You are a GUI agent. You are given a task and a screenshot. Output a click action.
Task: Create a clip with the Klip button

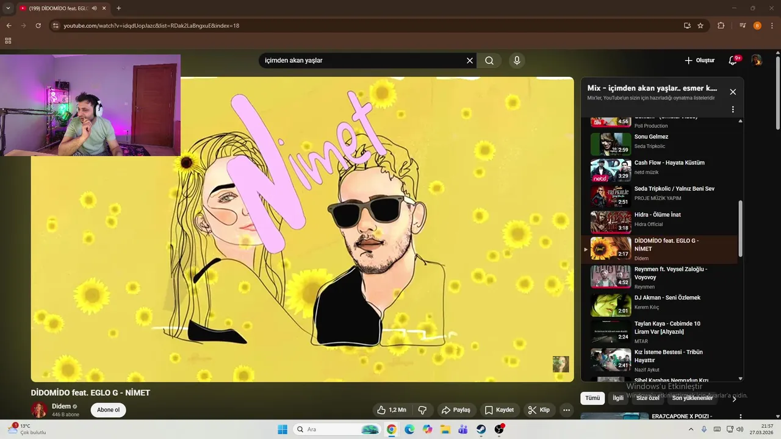pos(539,410)
